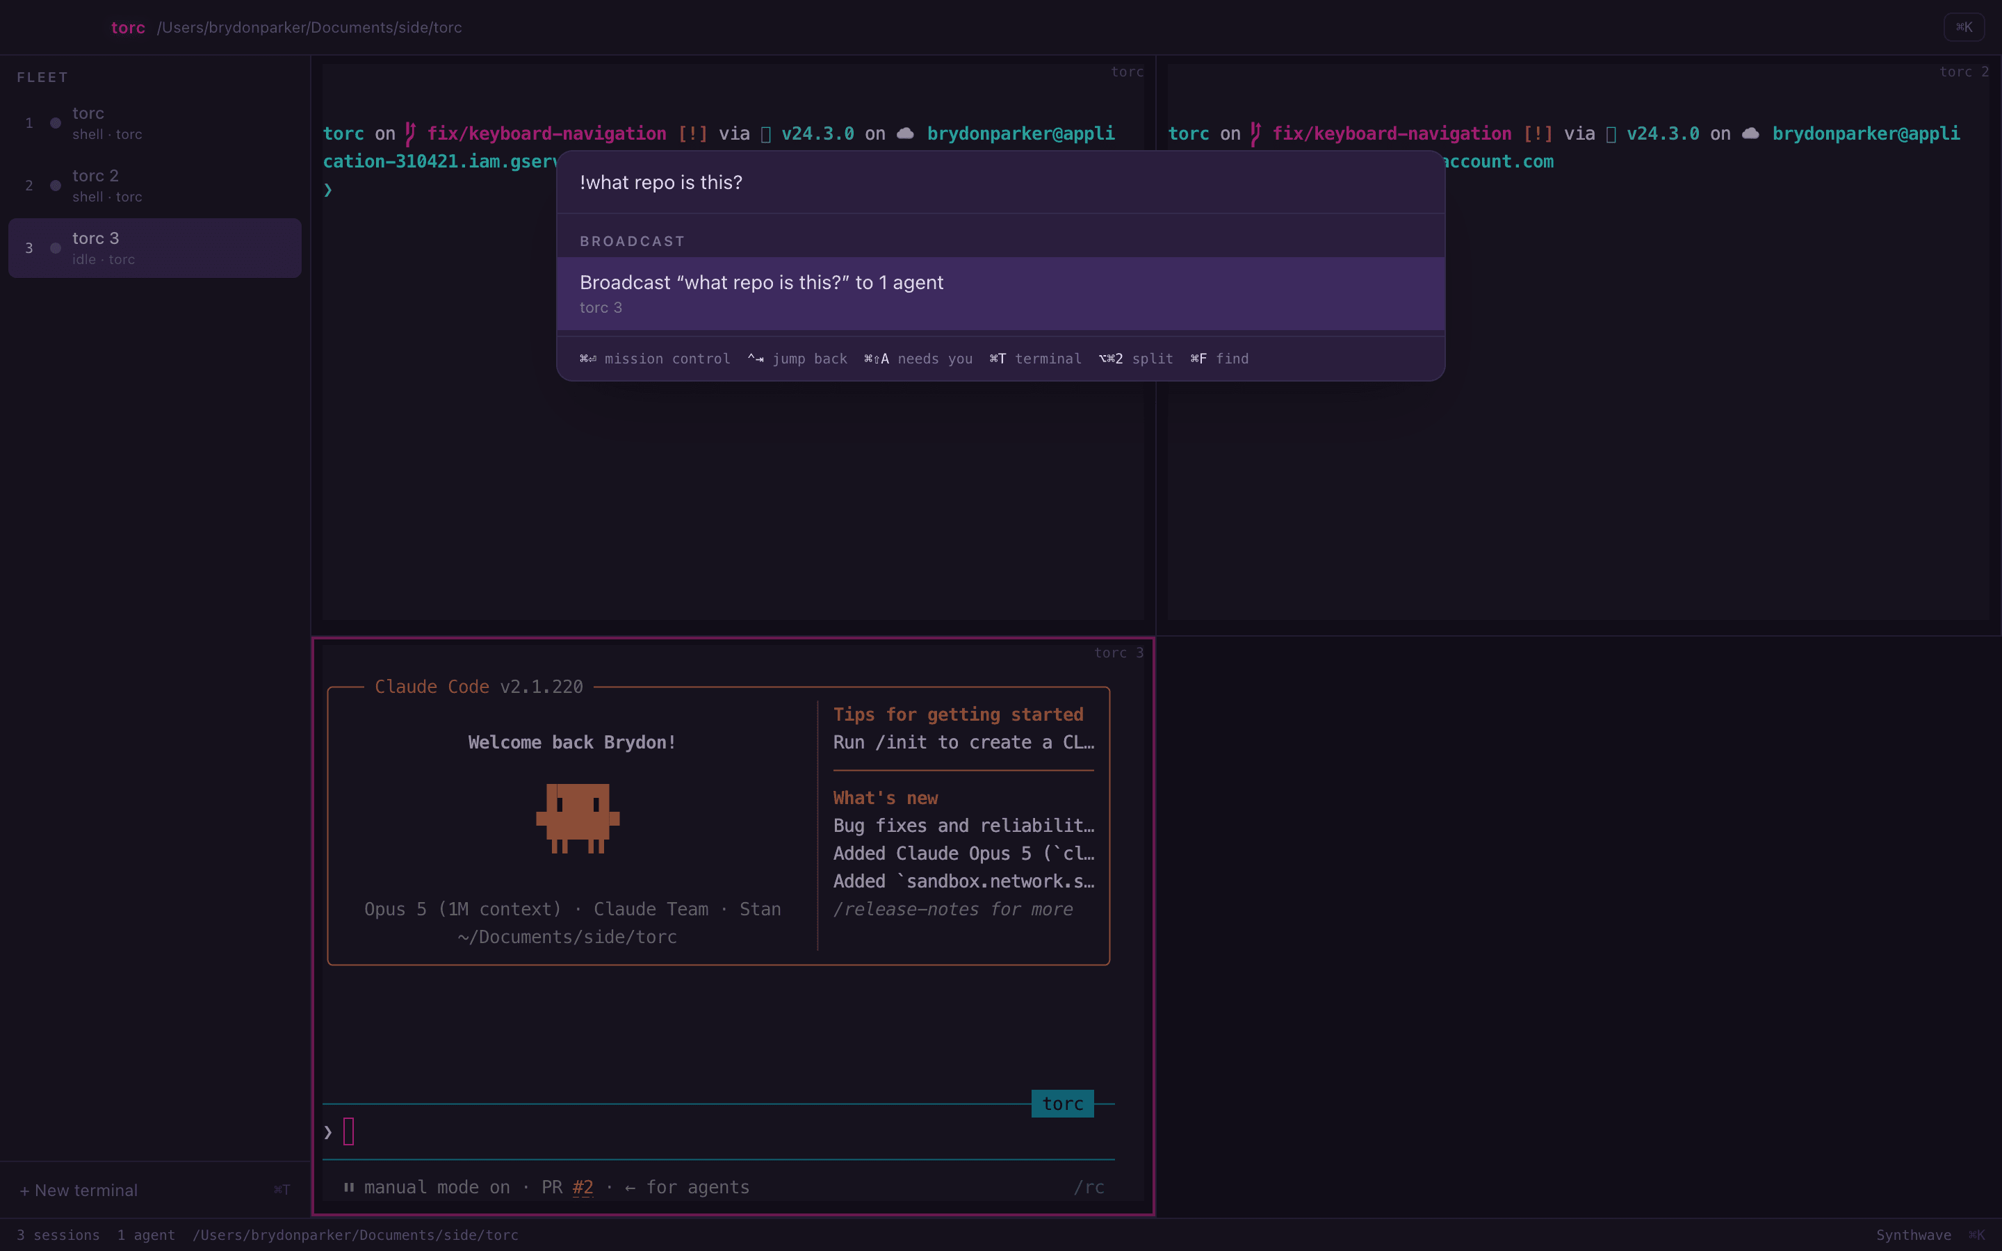This screenshot has height=1251, width=2002.
Task: Click the pause icon beside manual mode on
Action: [349, 1187]
